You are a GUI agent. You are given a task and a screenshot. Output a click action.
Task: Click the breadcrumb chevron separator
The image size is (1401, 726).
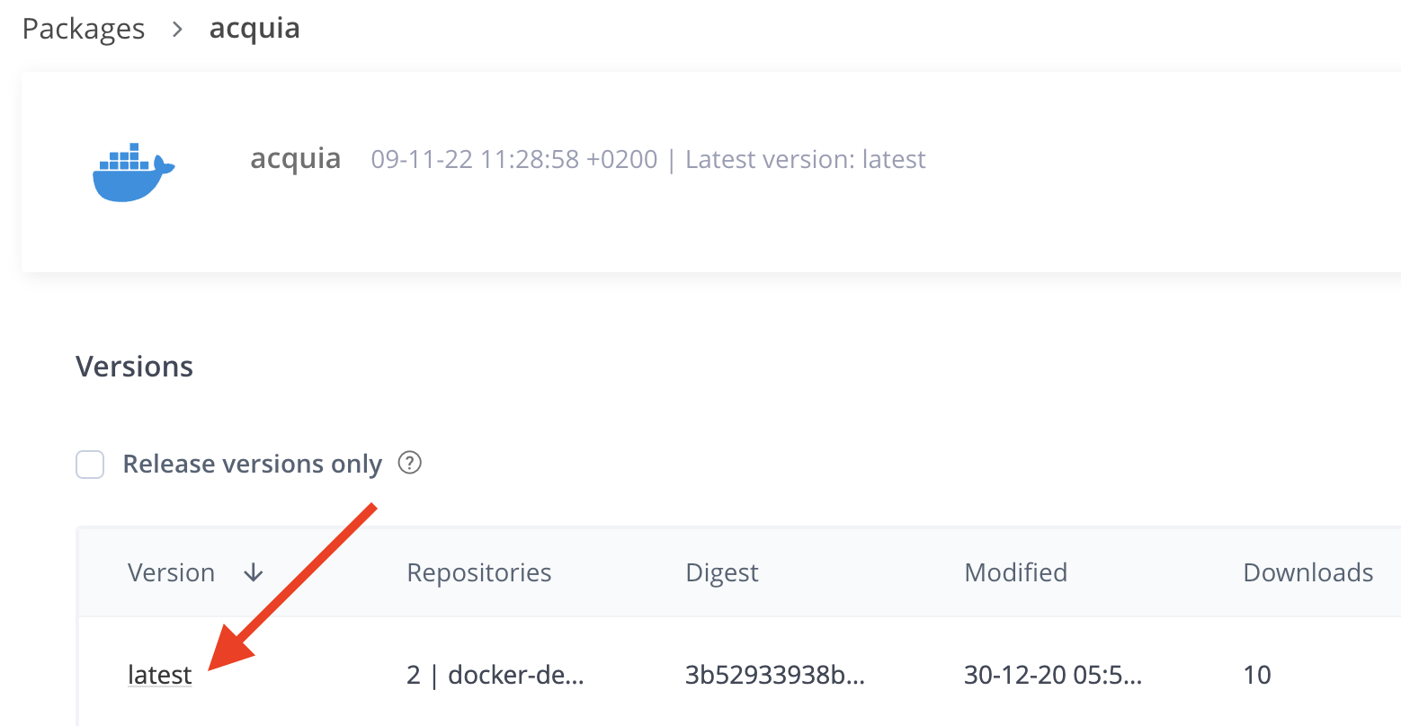[177, 30]
